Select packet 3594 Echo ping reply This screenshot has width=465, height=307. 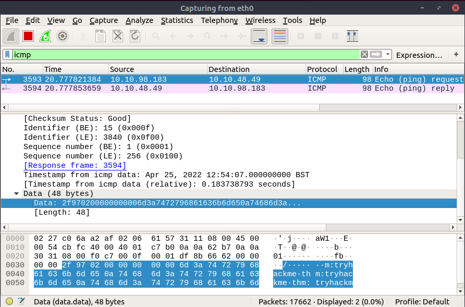(232, 89)
